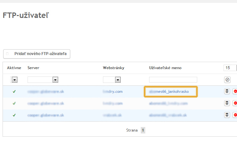Sort by the Užívateľské meno column header

coord(165,68)
